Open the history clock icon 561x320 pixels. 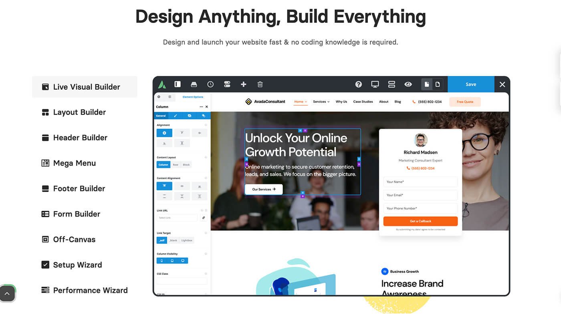[x=210, y=84]
